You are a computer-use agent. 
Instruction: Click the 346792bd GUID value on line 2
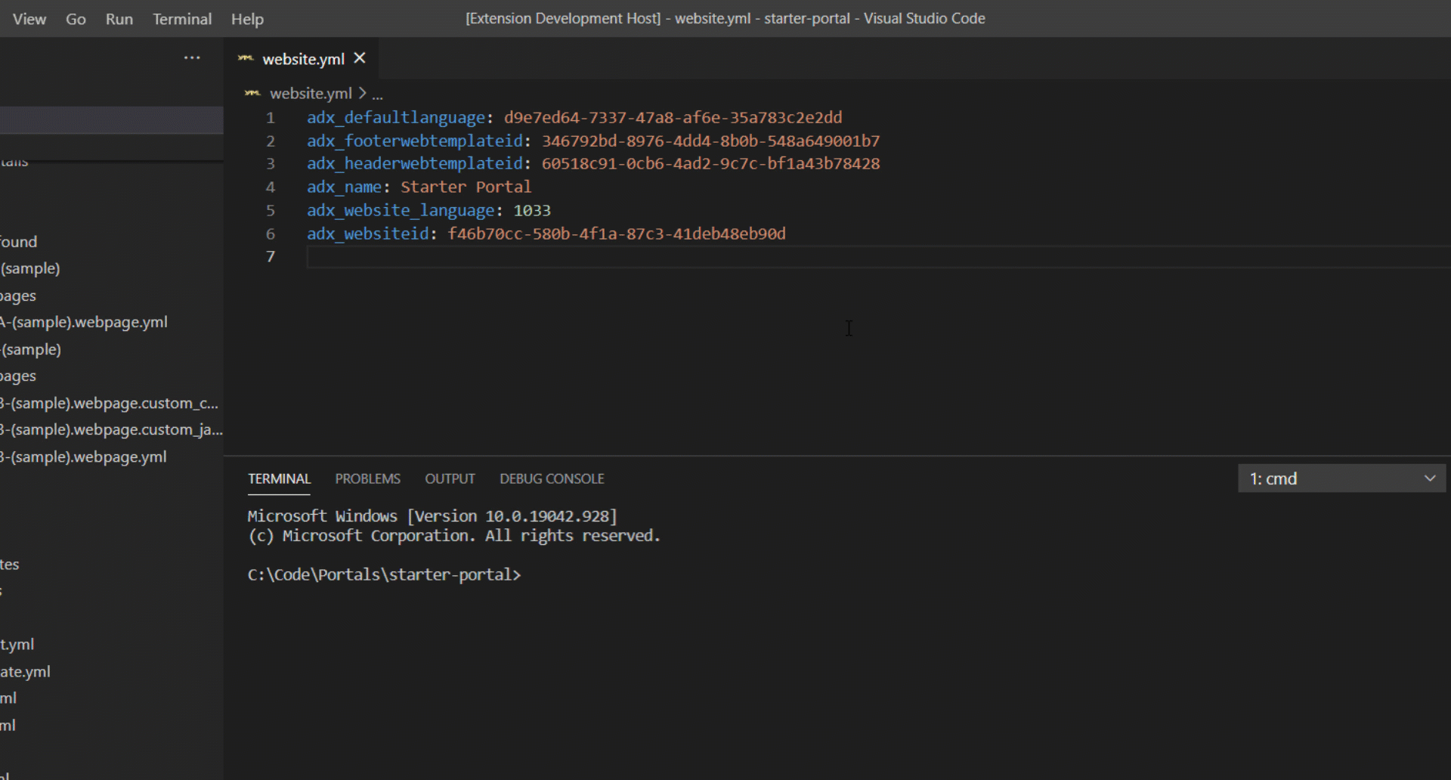(710, 141)
